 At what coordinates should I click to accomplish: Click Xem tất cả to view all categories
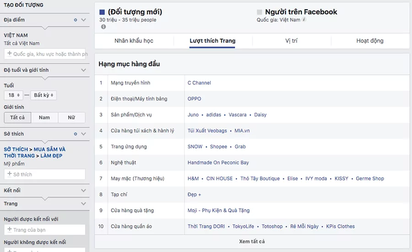[252, 241]
